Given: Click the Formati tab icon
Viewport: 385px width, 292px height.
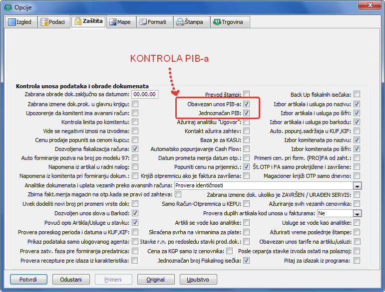Looking at the screenshot, I should 143,22.
